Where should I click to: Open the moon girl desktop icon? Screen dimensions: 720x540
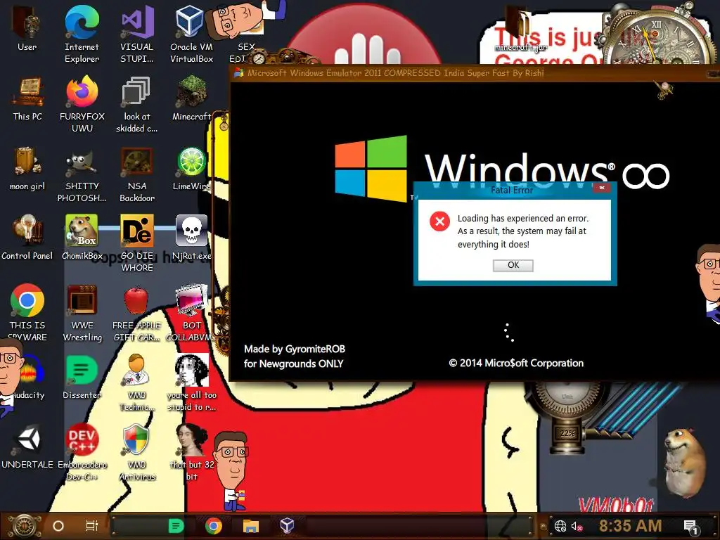point(27,168)
